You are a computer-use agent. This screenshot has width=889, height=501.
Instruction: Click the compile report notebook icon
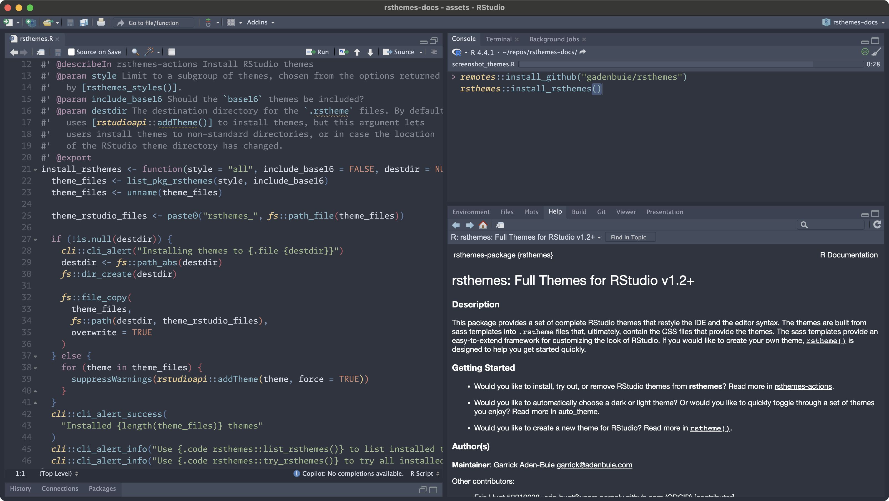[x=171, y=52]
